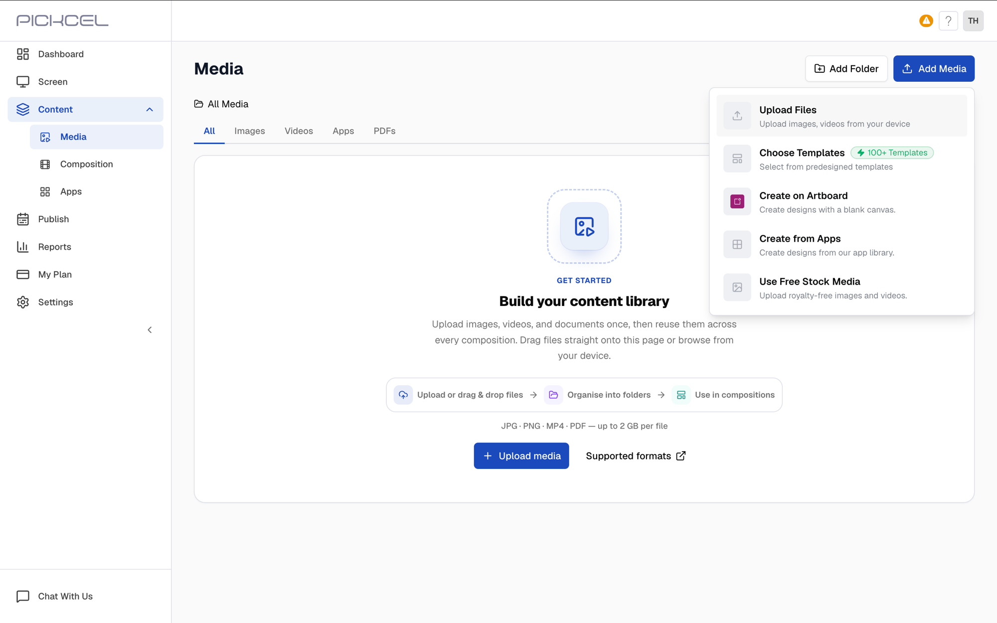Switch to the PDFs tab
The image size is (997, 623).
coord(384,131)
